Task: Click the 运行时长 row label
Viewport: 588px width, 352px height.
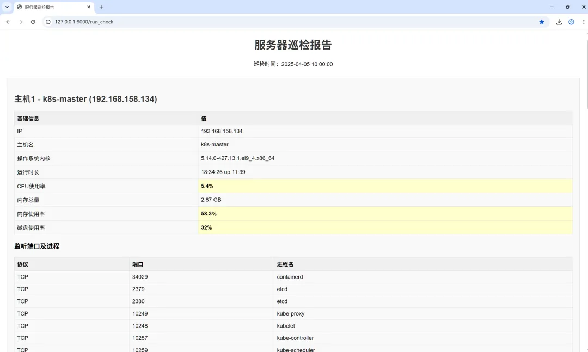Action: click(28, 172)
